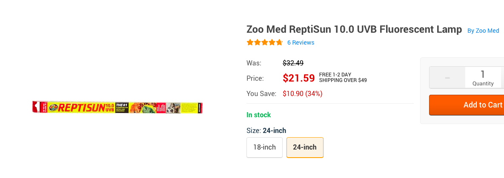Click the fifth, partially filled rating star
The height and width of the screenshot is (178, 504).
[279, 42]
